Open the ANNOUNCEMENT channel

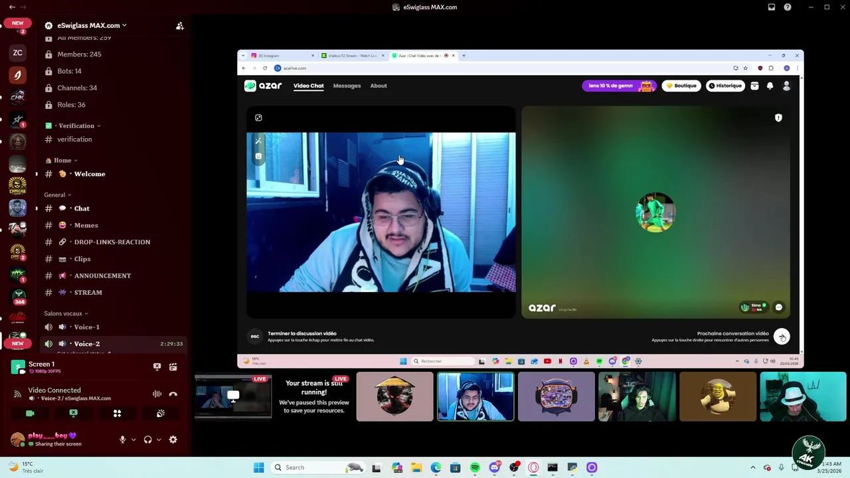pyautogui.click(x=113, y=276)
